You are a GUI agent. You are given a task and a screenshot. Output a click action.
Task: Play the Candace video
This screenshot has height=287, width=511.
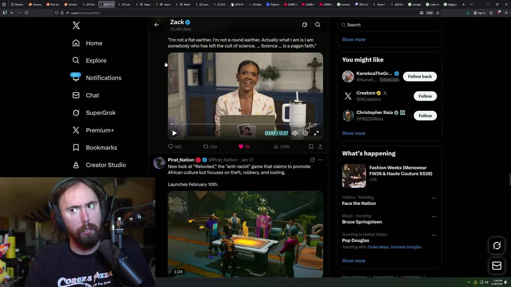click(x=174, y=133)
